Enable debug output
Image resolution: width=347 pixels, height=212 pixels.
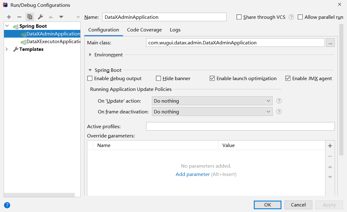coord(90,78)
